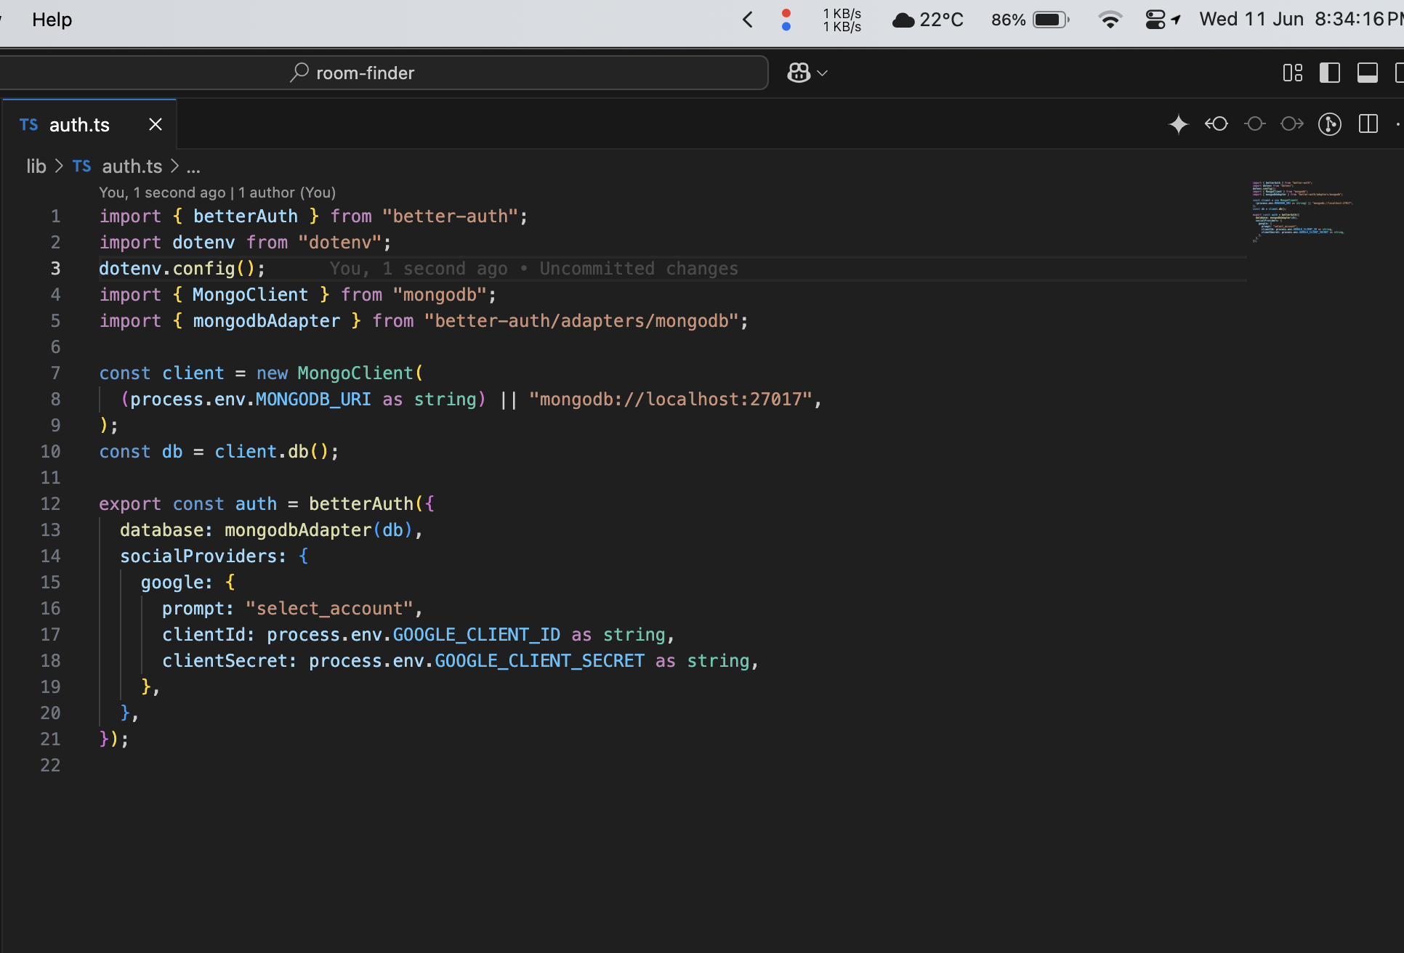Go to previous change icon
Viewport: 1404px width, 953px height.
pyautogui.click(x=1217, y=124)
